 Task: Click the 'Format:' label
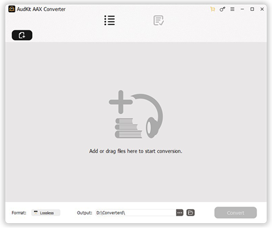19,213
